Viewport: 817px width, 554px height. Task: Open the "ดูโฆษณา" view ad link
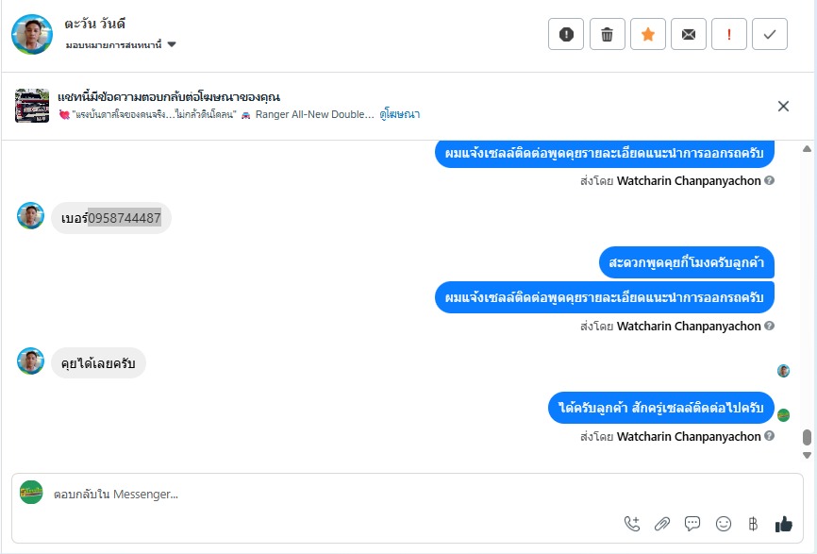tap(400, 114)
